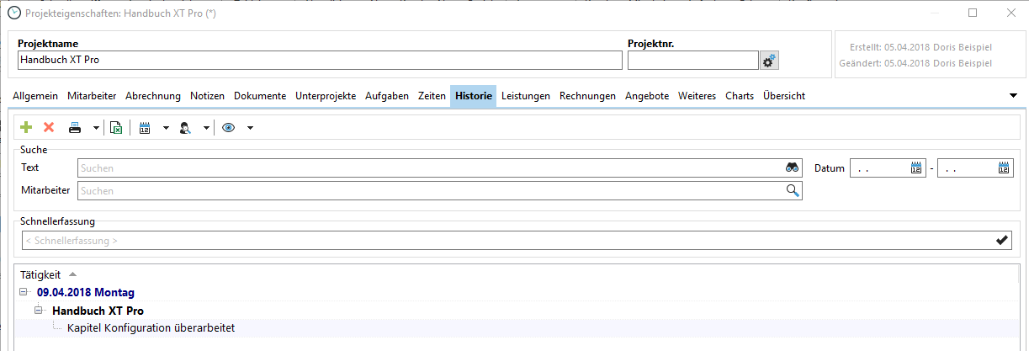The height and width of the screenshot is (351, 1029).
Task: Toggle the eye view icon
Action: (228, 128)
